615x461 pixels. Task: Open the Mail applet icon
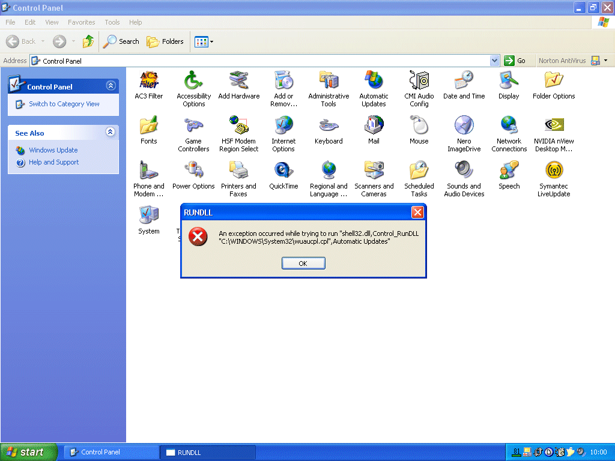(x=374, y=125)
